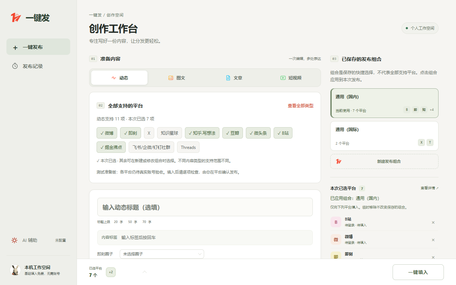Click the 一键填入 button
This screenshot has width=456, height=285.
coord(418,272)
